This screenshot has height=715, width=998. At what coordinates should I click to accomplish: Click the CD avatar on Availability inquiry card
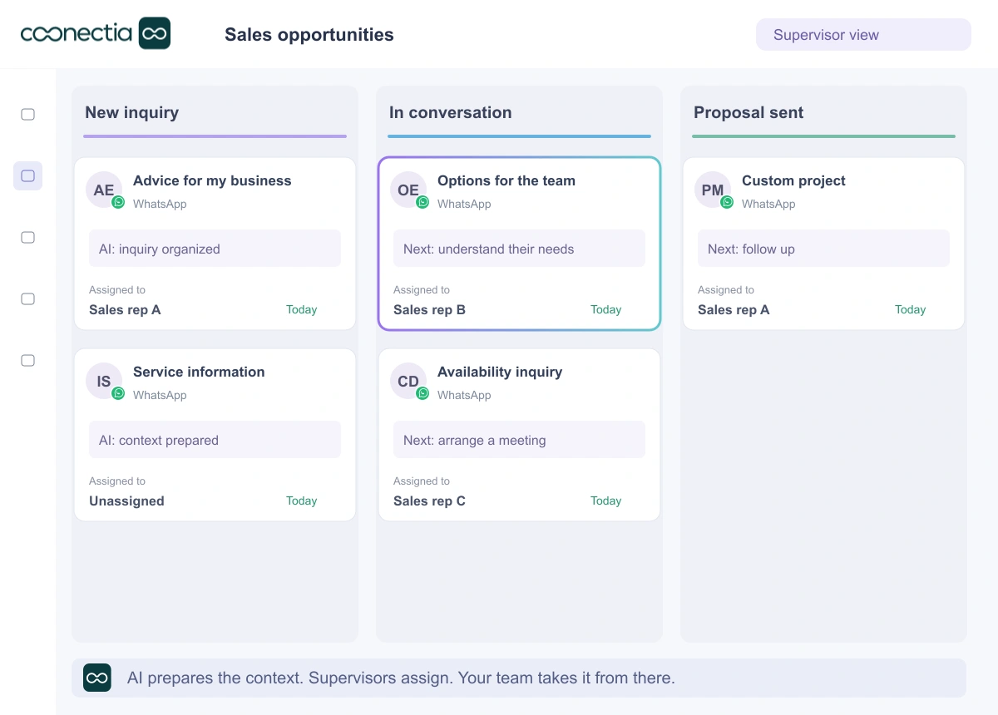[x=408, y=382]
